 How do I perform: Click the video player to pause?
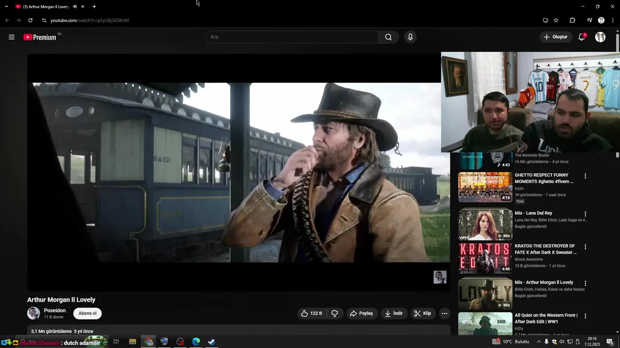tap(238, 173)
